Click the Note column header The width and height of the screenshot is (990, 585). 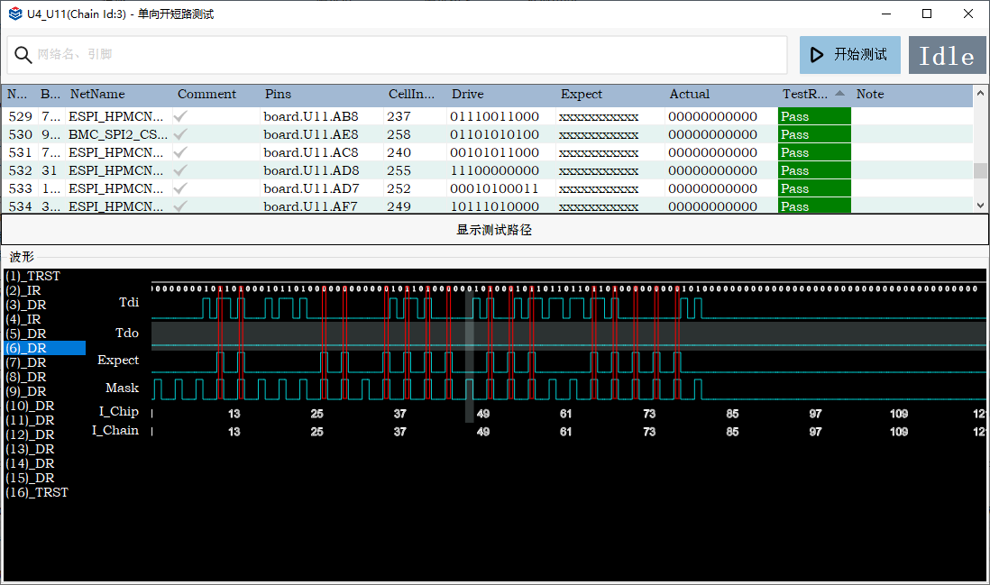870,95
